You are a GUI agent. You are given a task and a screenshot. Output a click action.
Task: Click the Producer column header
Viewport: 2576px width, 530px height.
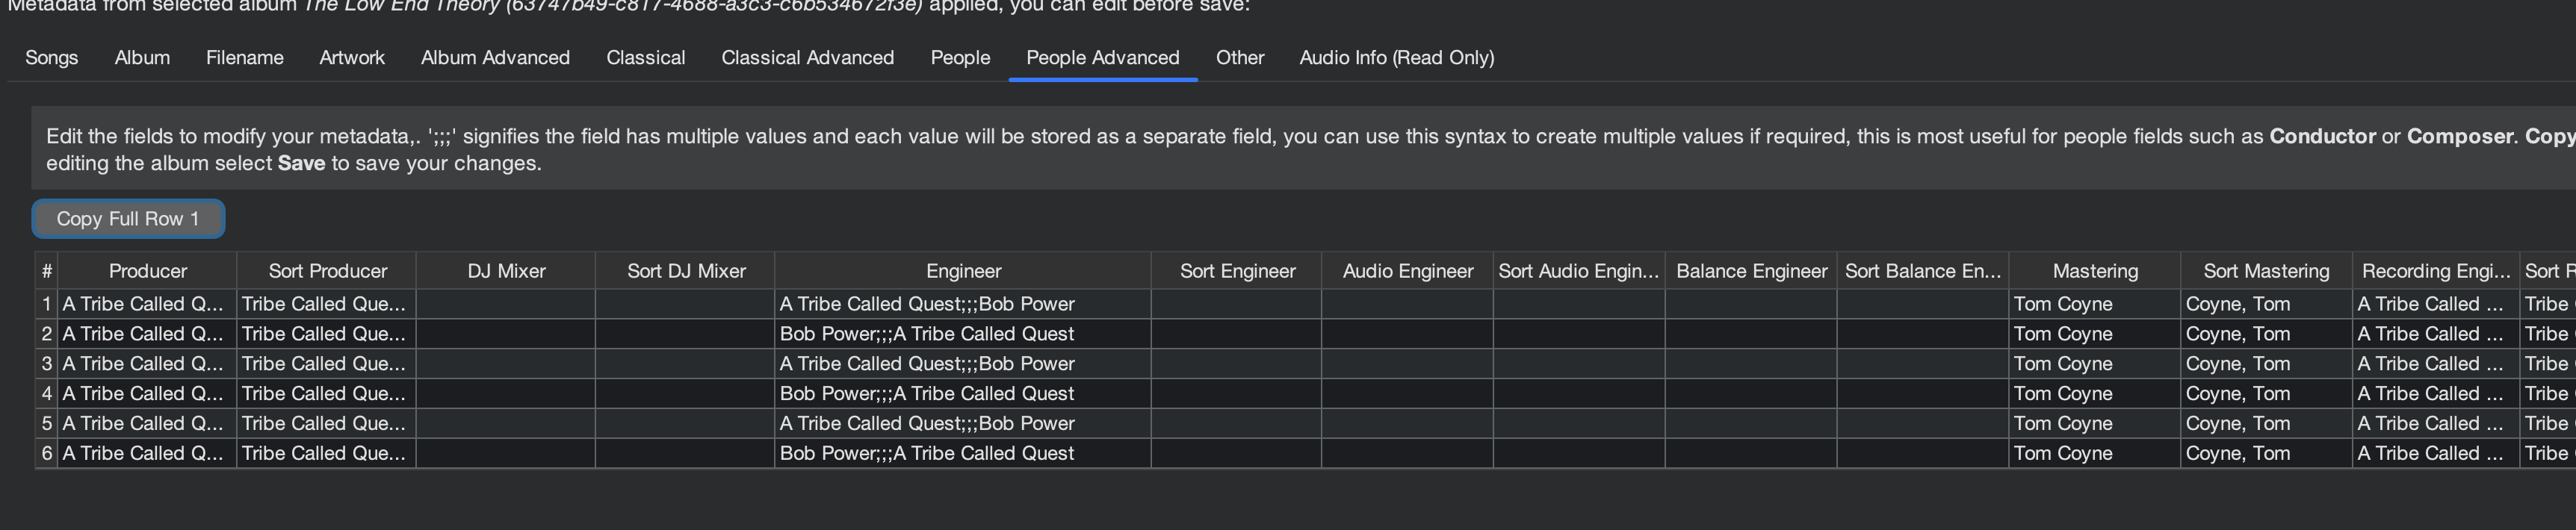click(x=147, y=271)
